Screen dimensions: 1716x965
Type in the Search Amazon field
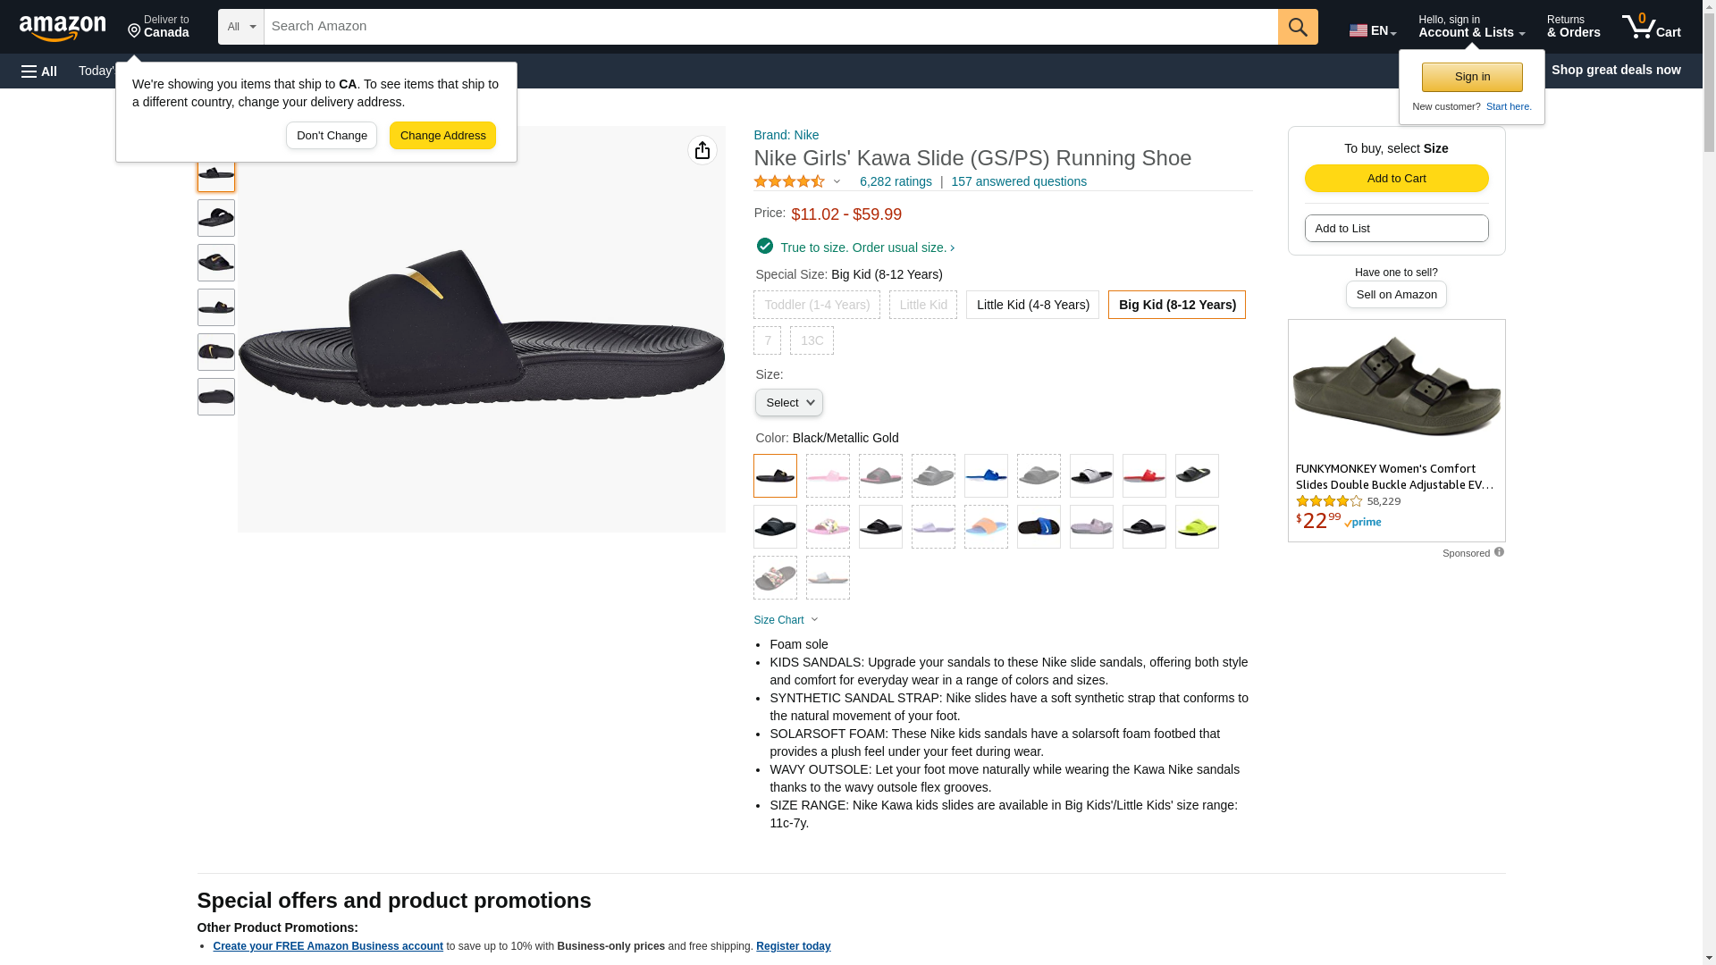pos(770,27)
